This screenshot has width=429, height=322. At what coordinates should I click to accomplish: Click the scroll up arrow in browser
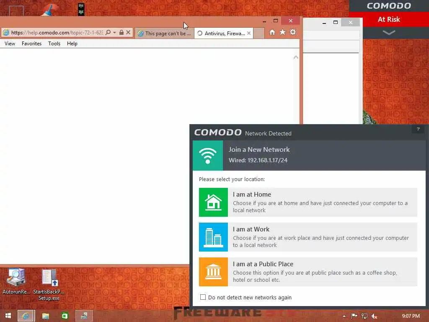click(296, 57)
